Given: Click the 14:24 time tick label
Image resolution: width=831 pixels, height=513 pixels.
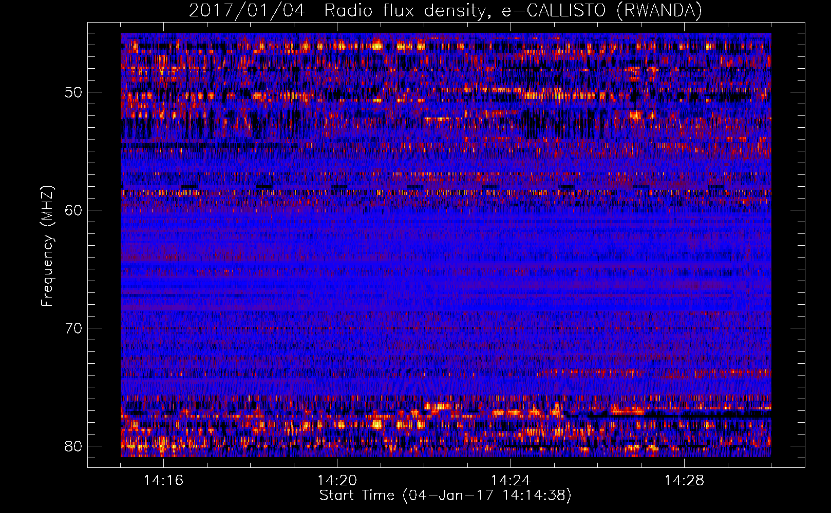Looking at the screenshot, I should point(511,481).
